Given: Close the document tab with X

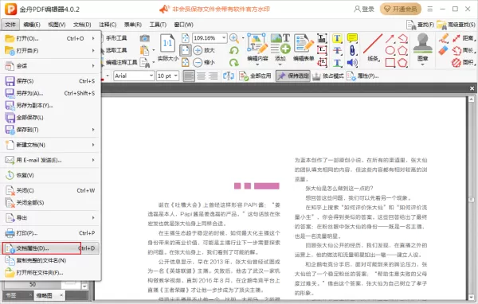Looking at the screenshot, I should point(472,88).
